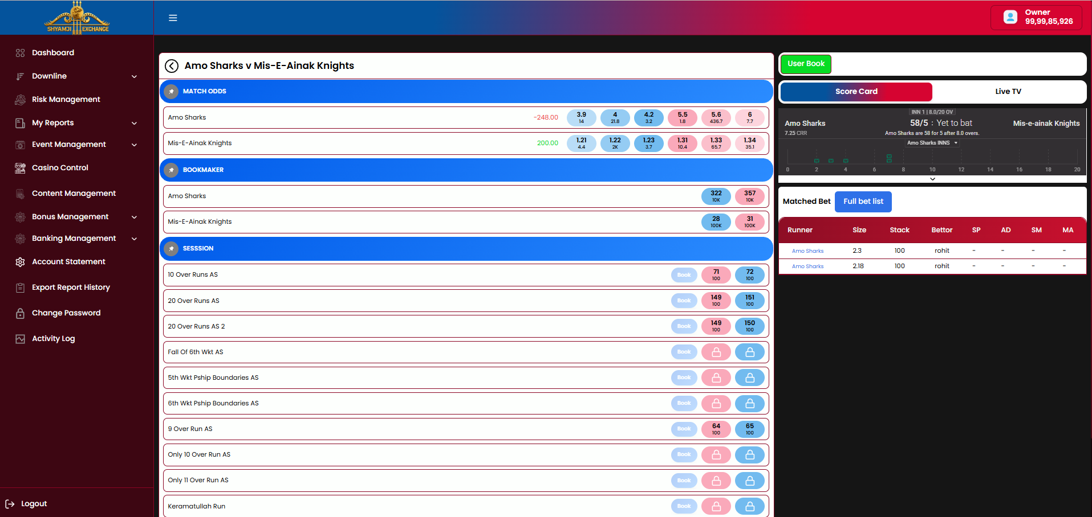
Task: Click Book button for 10 Over Runs AS
Action: point(684,275)
